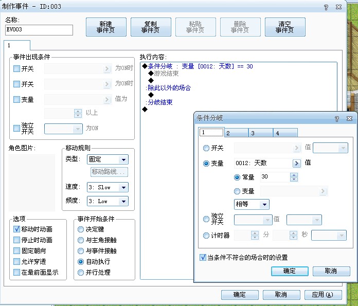Enable first 开关 appearance condition checkbox

pos(16,69)
